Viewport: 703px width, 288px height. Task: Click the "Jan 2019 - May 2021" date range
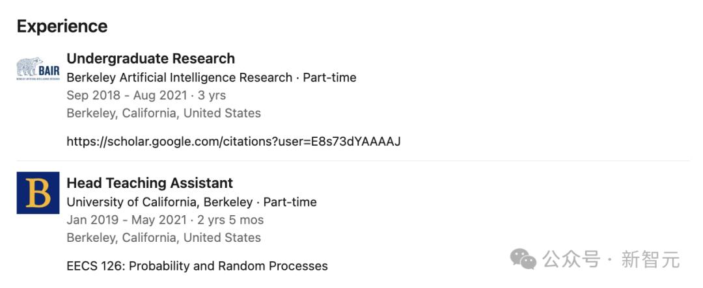click(x=126, y=220)
